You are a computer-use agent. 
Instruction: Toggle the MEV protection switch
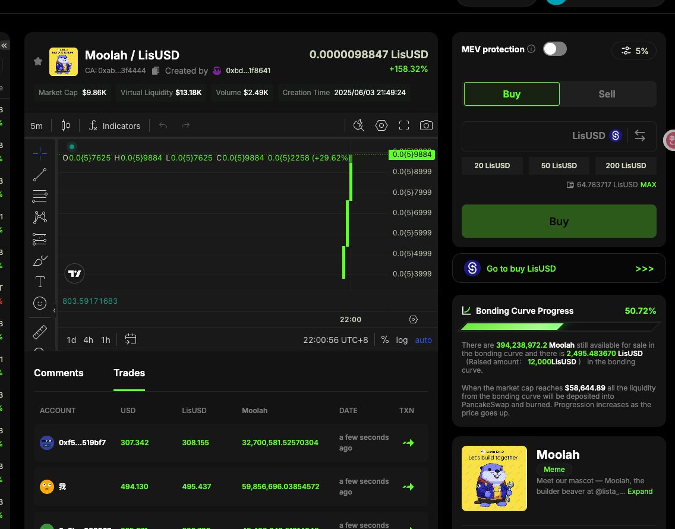(x=555, y=49)
